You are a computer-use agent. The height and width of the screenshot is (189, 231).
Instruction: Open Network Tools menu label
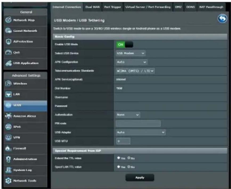coord(25,181)
